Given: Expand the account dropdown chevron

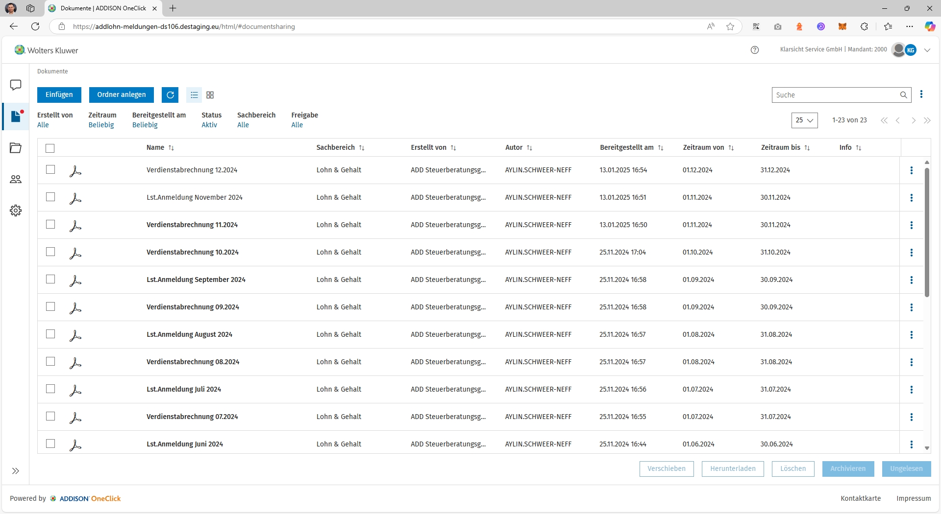Looking at the screenshot, I should (x=927, y=50).
